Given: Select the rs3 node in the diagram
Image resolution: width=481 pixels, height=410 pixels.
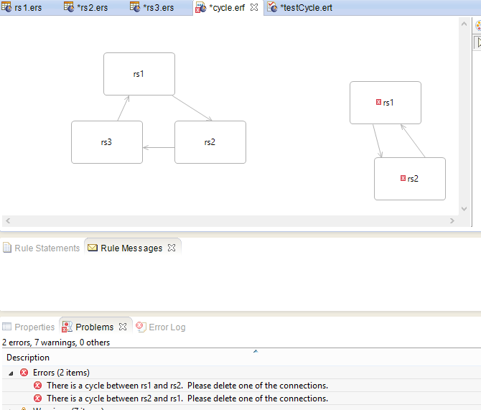Looking at the screenshot, I should tap(107, 142).
